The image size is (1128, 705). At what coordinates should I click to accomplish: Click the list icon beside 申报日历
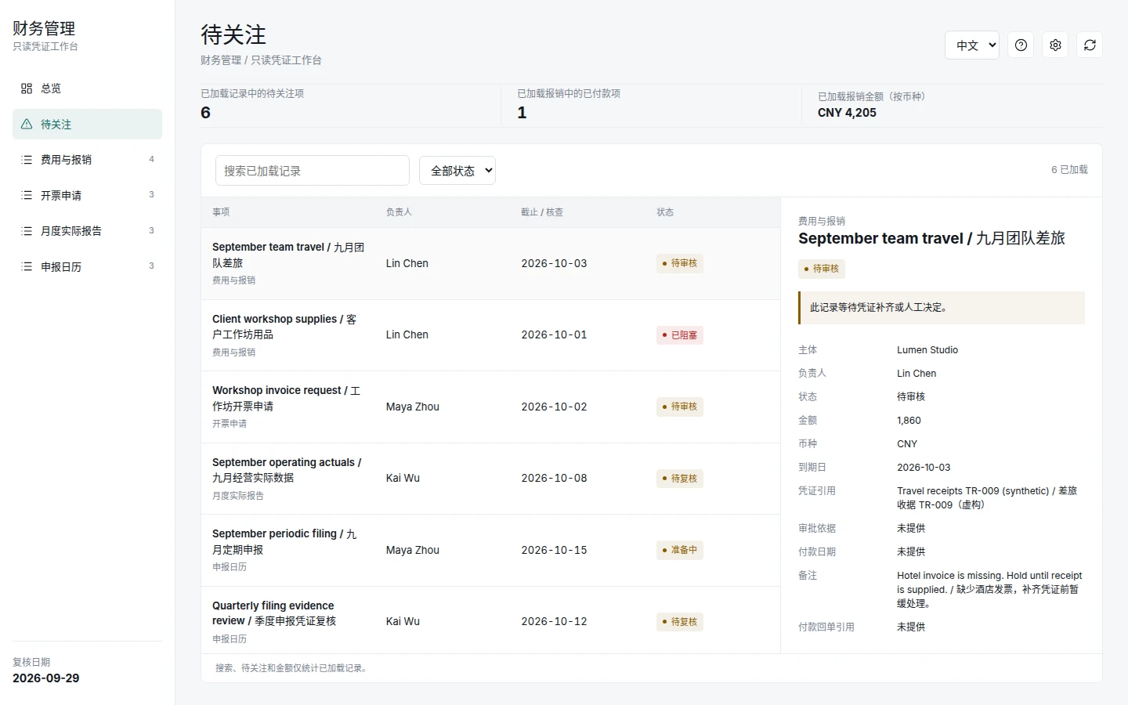(x=27, y=267)
